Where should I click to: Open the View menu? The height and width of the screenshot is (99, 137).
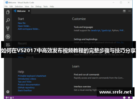[27, 7]
